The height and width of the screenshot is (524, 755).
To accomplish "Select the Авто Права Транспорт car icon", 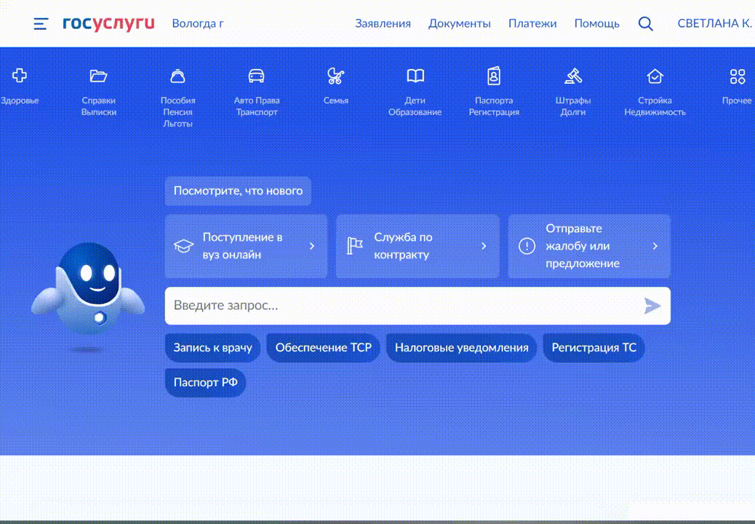I will pos(256,76).
